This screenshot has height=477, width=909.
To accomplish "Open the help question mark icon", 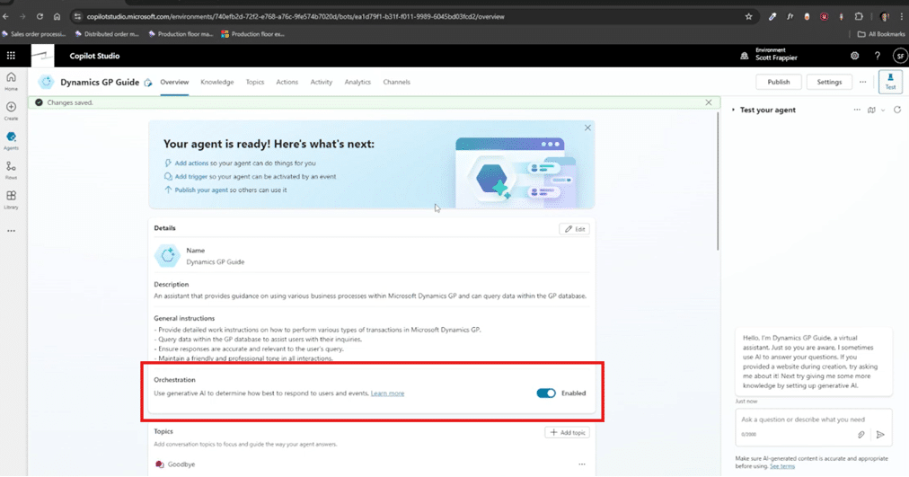I will pyautogui.click(x=878, y=57).
